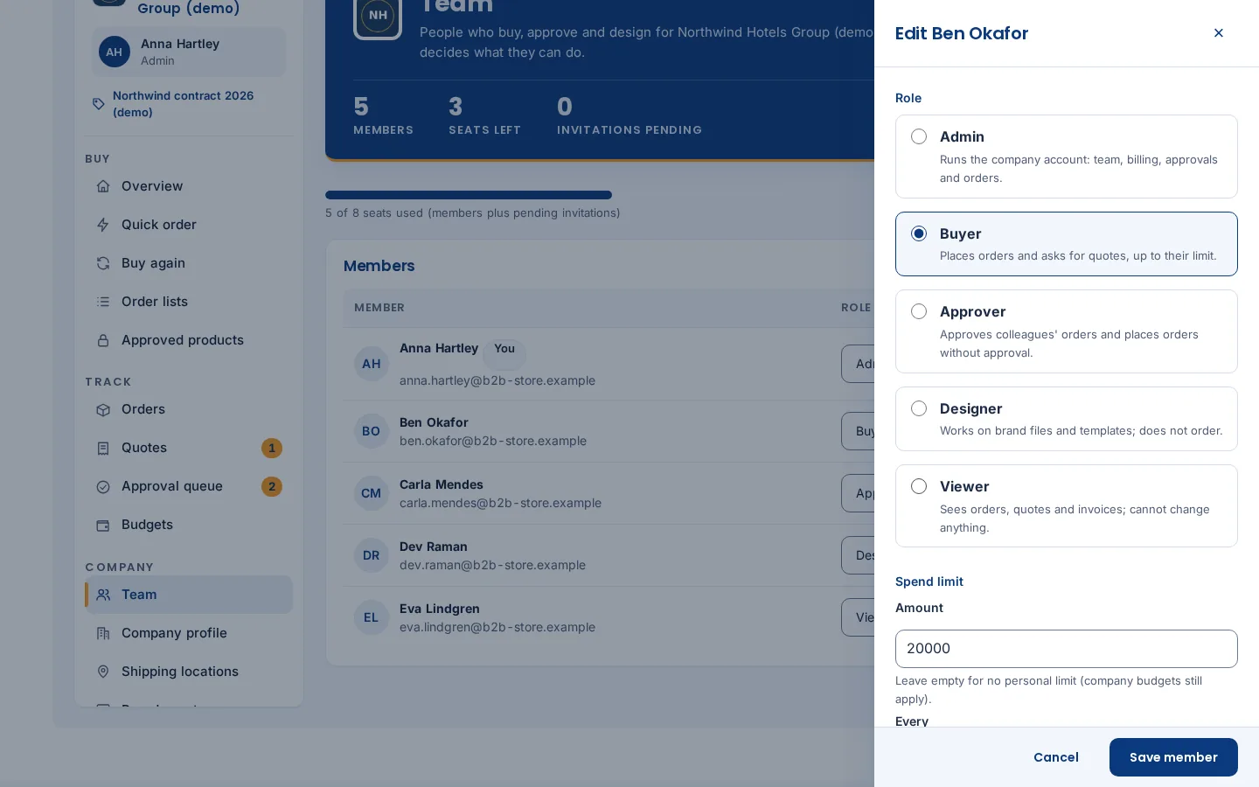Click the Buy again refresh icon
The image size is (1259, 787).
103,263
